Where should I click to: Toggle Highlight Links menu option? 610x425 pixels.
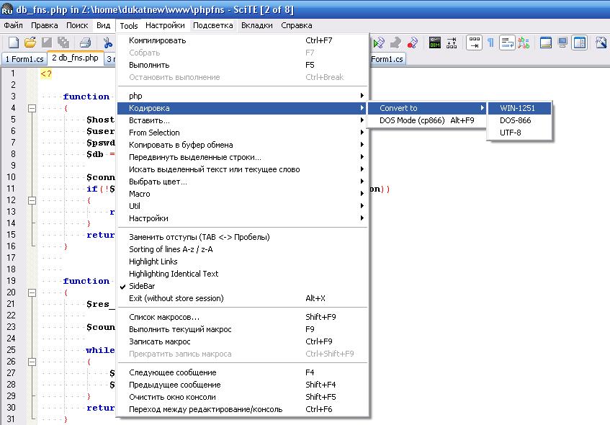(x=243, y=261)
